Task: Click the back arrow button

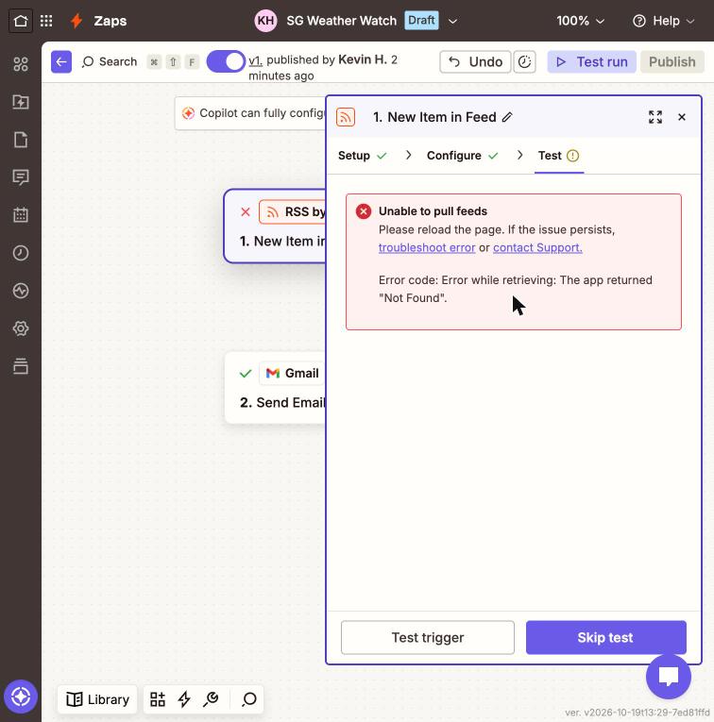Action: pos(61,61)
